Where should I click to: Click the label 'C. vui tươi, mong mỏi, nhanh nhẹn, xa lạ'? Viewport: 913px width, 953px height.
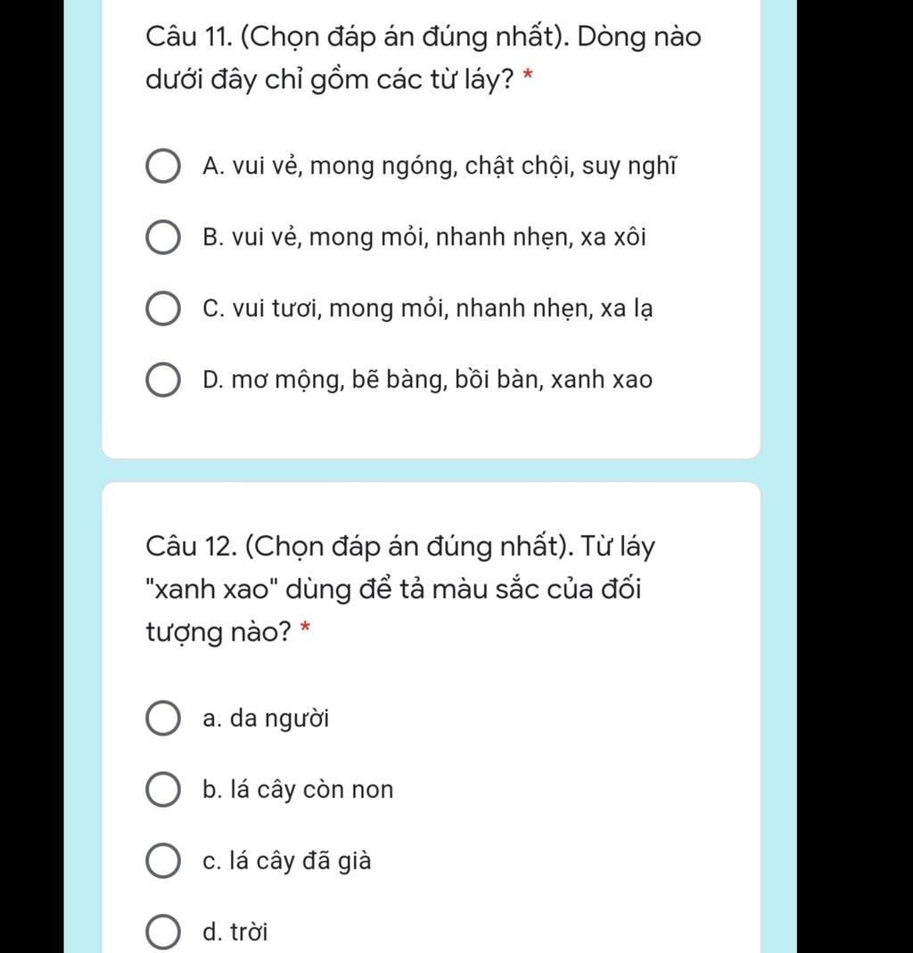click(428, 308)
